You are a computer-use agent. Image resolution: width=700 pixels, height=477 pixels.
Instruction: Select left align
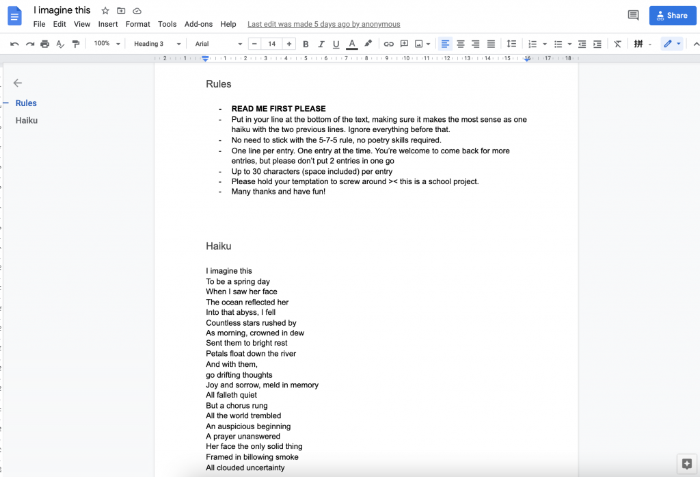click(445, 44)
